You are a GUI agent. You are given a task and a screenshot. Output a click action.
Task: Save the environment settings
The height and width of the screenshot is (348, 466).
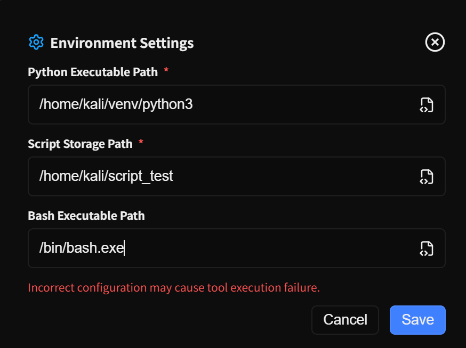[417, 320]
